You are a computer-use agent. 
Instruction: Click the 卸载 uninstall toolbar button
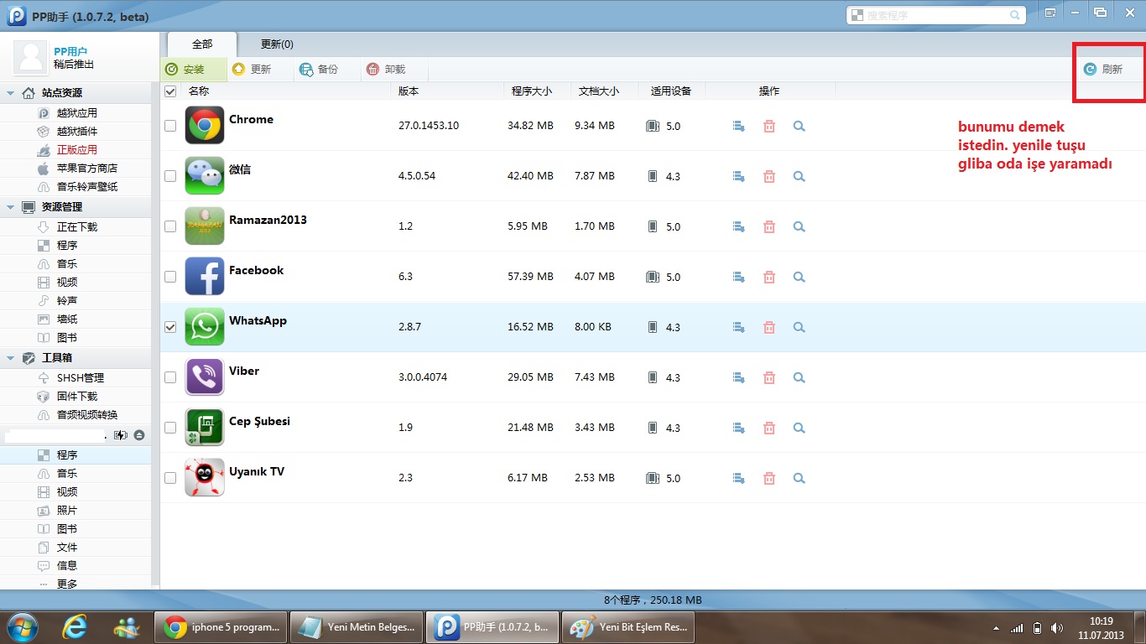point(394,70)
